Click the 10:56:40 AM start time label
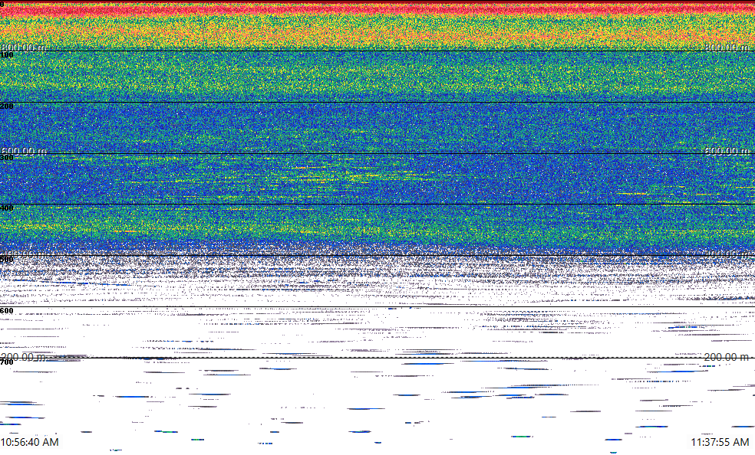The image size is (755, 455). (30, 442)
